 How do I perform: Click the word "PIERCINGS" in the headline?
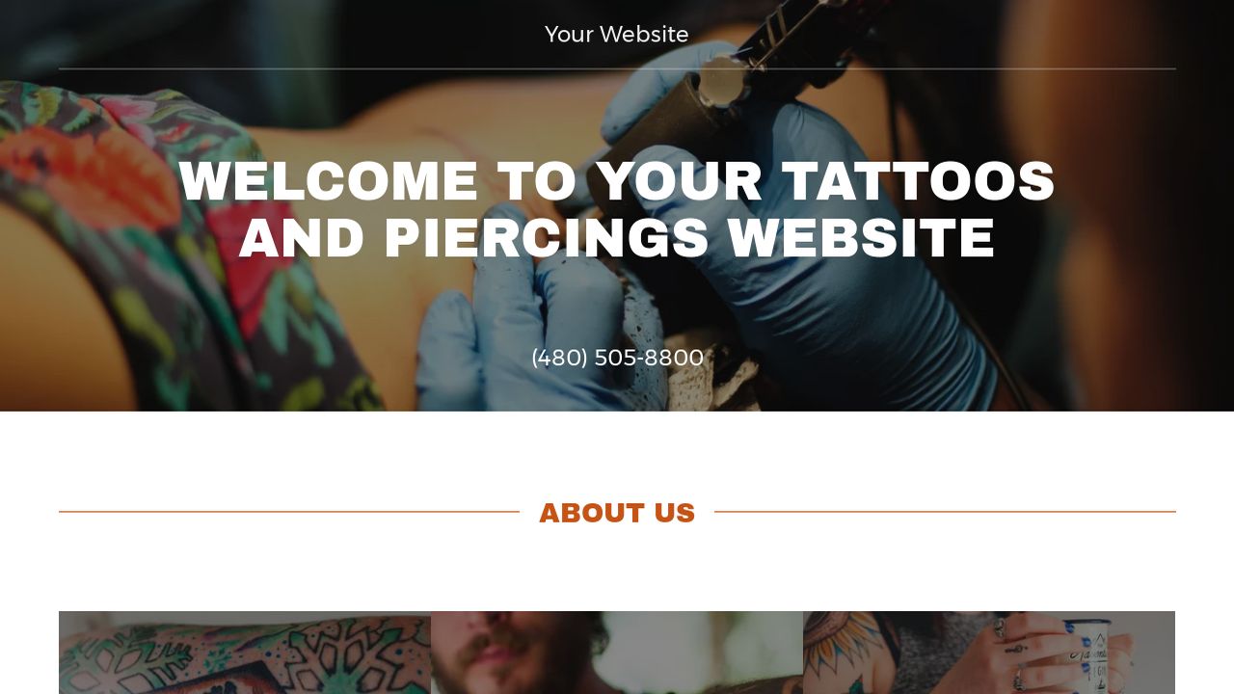pyautogui.click(x=547, y=238)
